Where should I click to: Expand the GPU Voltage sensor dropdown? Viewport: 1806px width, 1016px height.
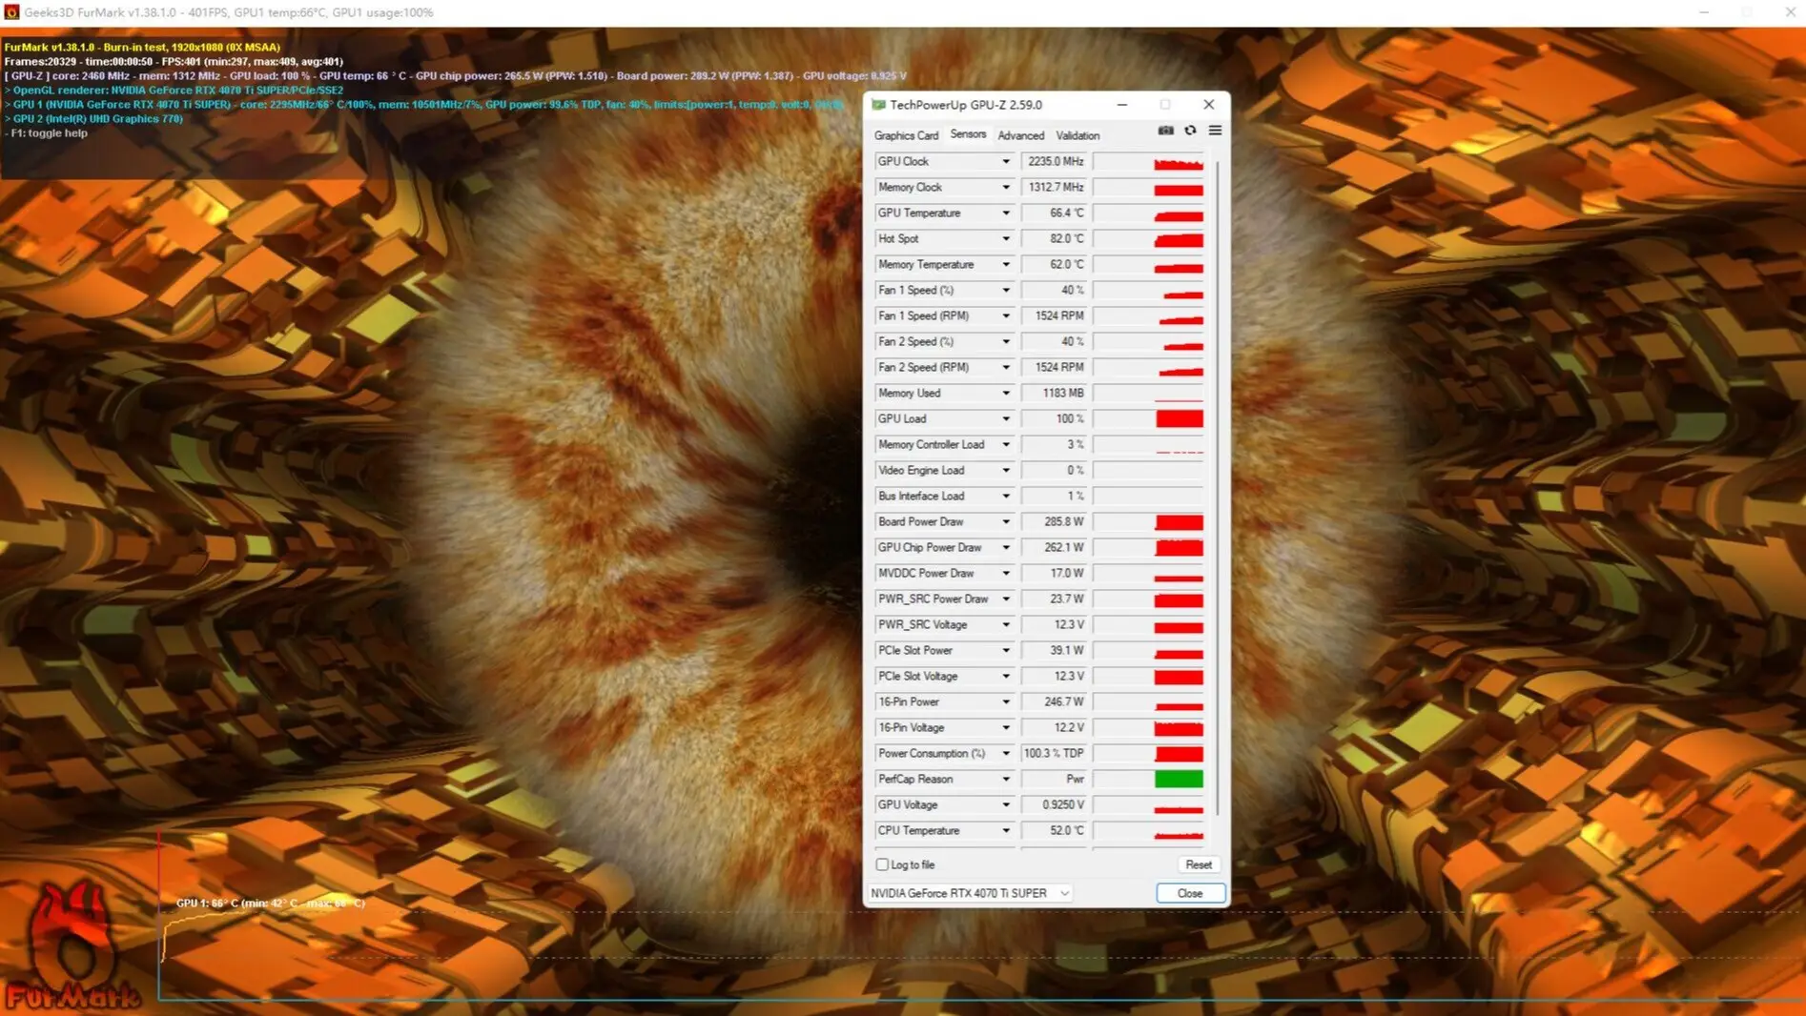pyautogui.click(x=1005, y=805)
